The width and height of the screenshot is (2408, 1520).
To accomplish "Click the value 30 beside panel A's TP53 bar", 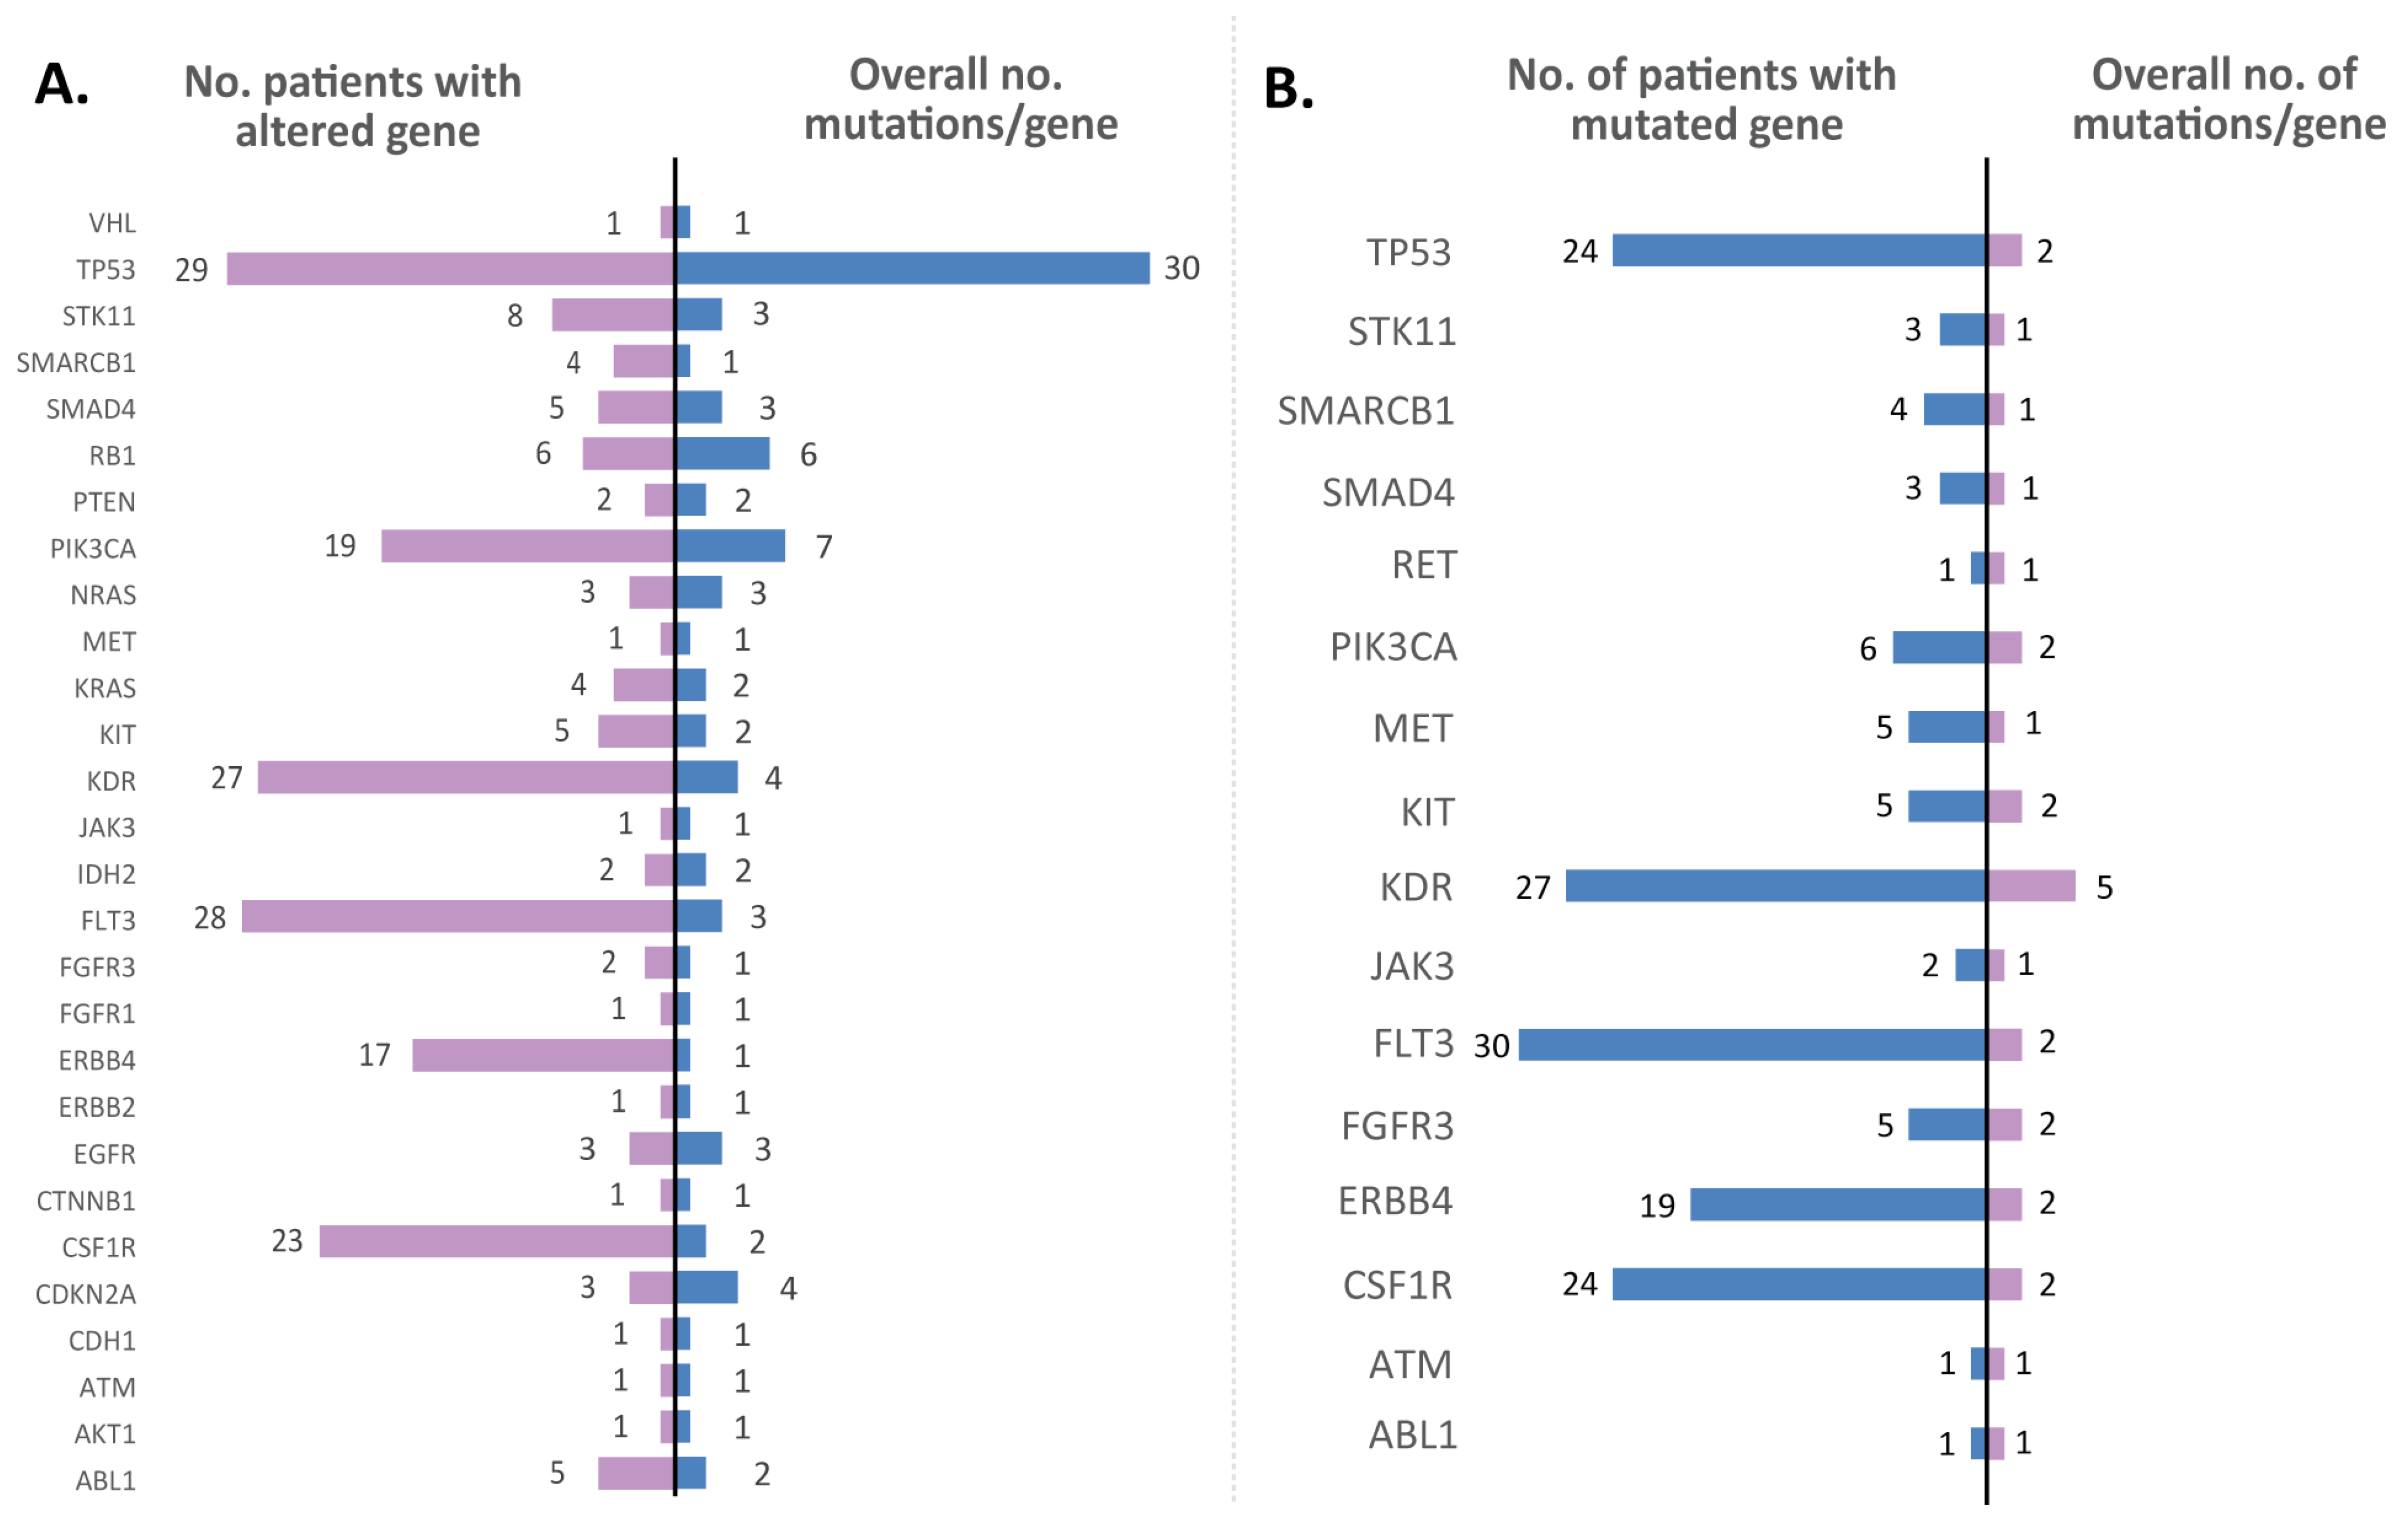I will pyautogui.click(x=1181, y=268).
